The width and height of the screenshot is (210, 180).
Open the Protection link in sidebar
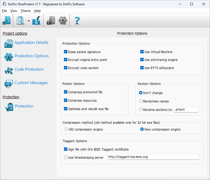point(24,106)
